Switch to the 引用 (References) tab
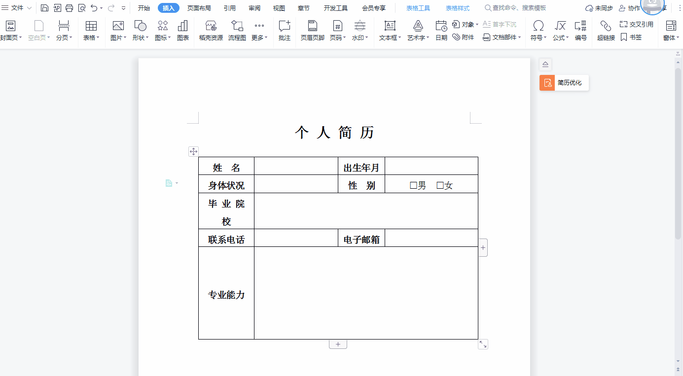Image resolution: width=683 pixels, height=376 pixels. (x=229, y=8)
